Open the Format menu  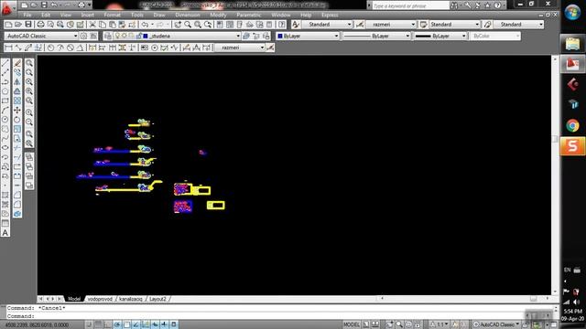tap(112, 15)
